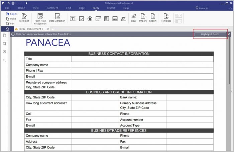This screenshot has height=152, width=234.
Task: Click the BUSINESS CONTACT INFORMATION header
Action: [119, 54]
